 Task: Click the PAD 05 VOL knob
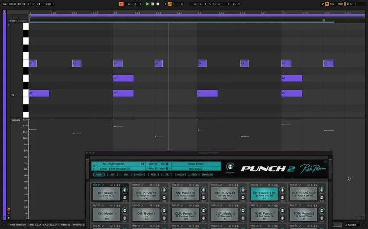pyautogui.click(x=282, y=190)
